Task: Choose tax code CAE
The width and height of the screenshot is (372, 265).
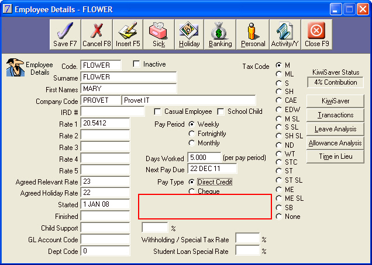Action: click(279, 100)
